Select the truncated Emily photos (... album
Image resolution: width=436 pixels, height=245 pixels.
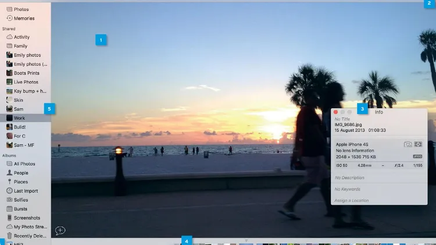point(31,64)
